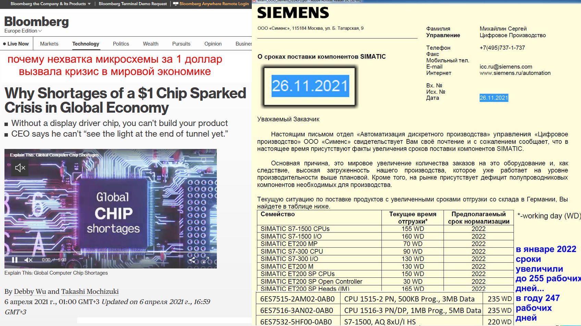Image resolution: width=581 pixels, height=326 pixels.
Task: Click the 0:00 / 5:00 video time display
Action: (54, 260)
